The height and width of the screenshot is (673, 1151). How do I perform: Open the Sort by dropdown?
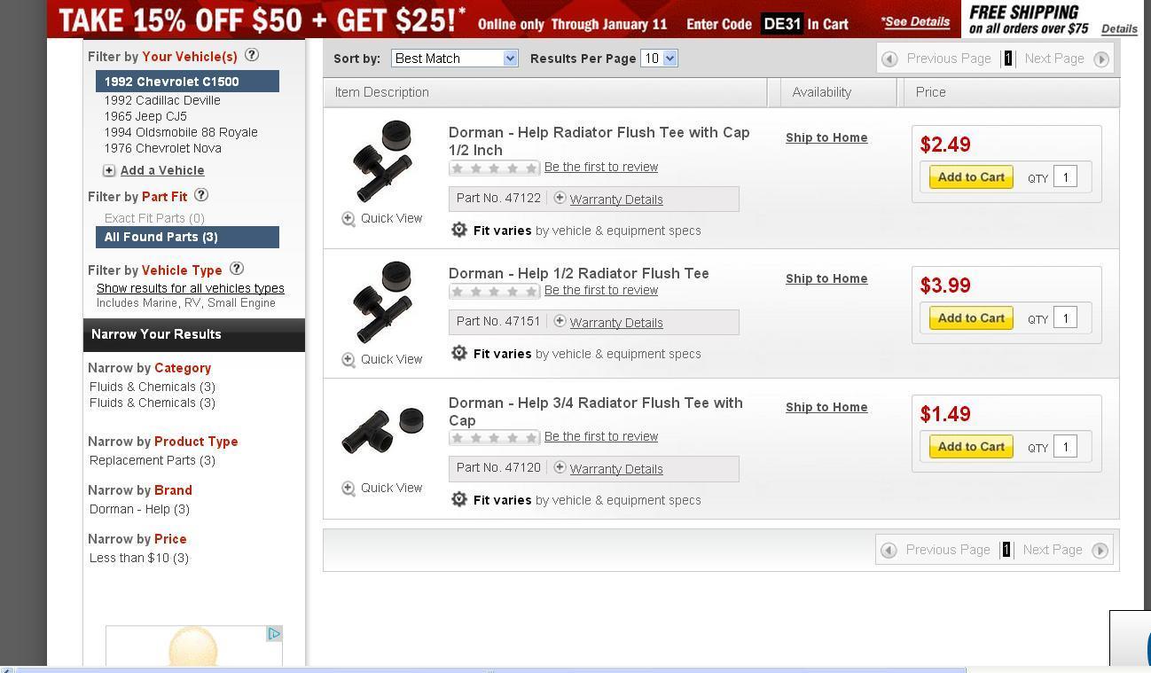(454, 59)
